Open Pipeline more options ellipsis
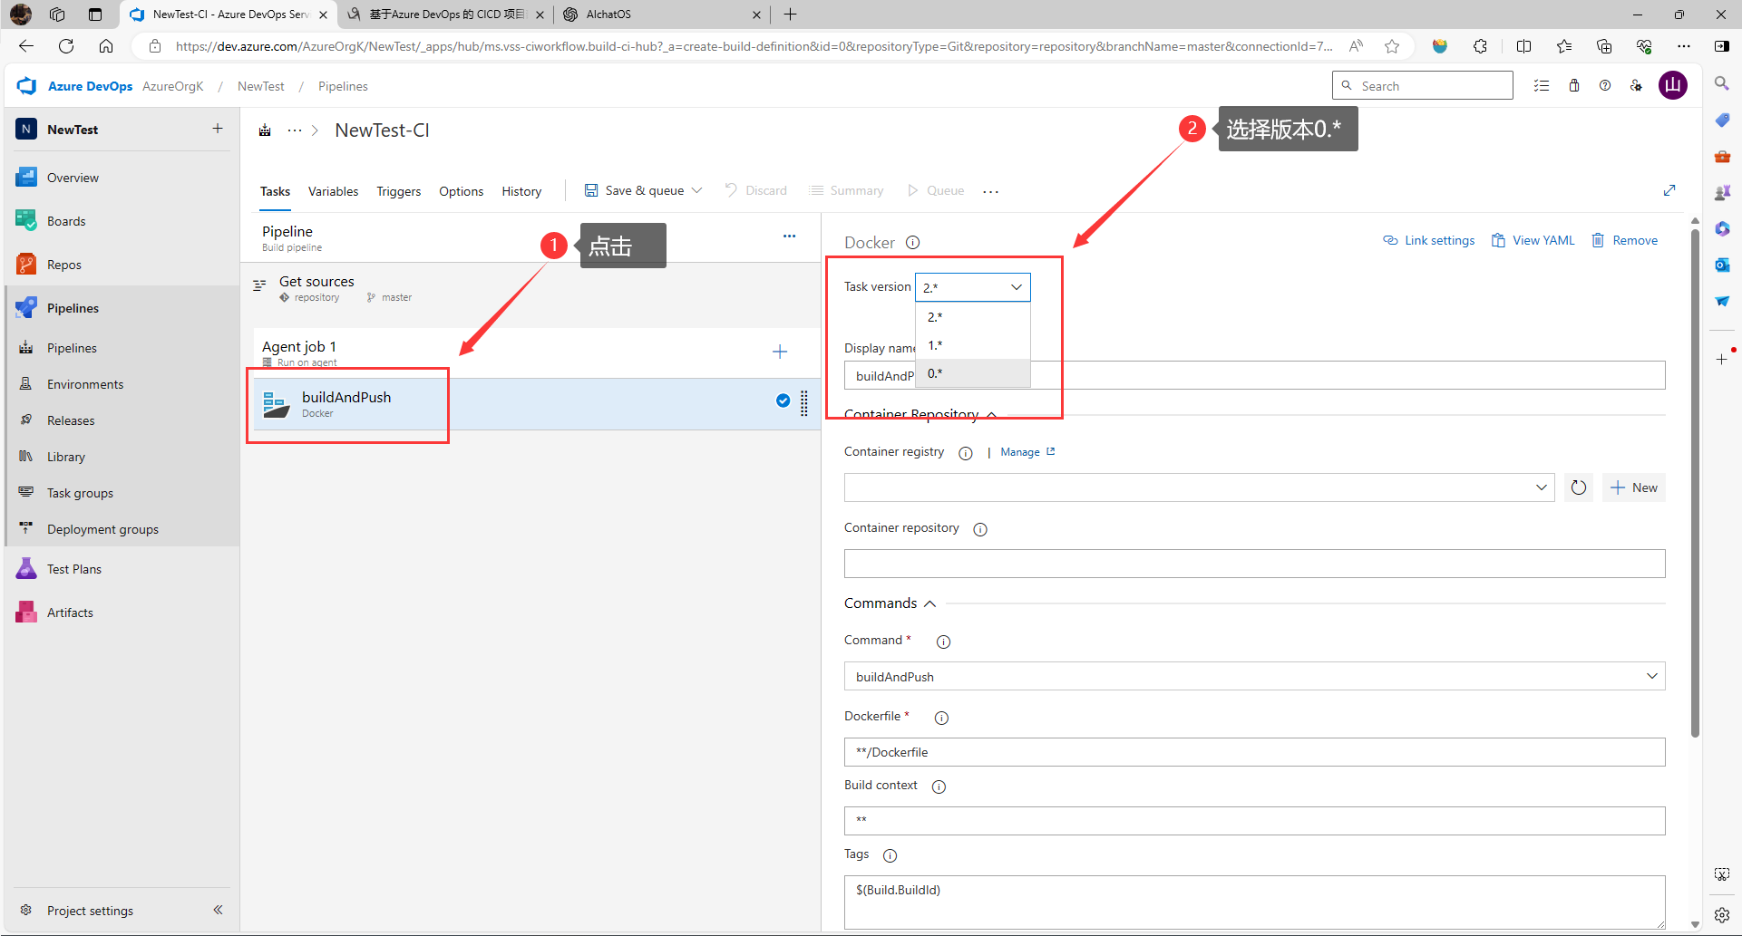Image resolution: width=1742 pixels, height=936 pixels. click(x=789, y=236)
